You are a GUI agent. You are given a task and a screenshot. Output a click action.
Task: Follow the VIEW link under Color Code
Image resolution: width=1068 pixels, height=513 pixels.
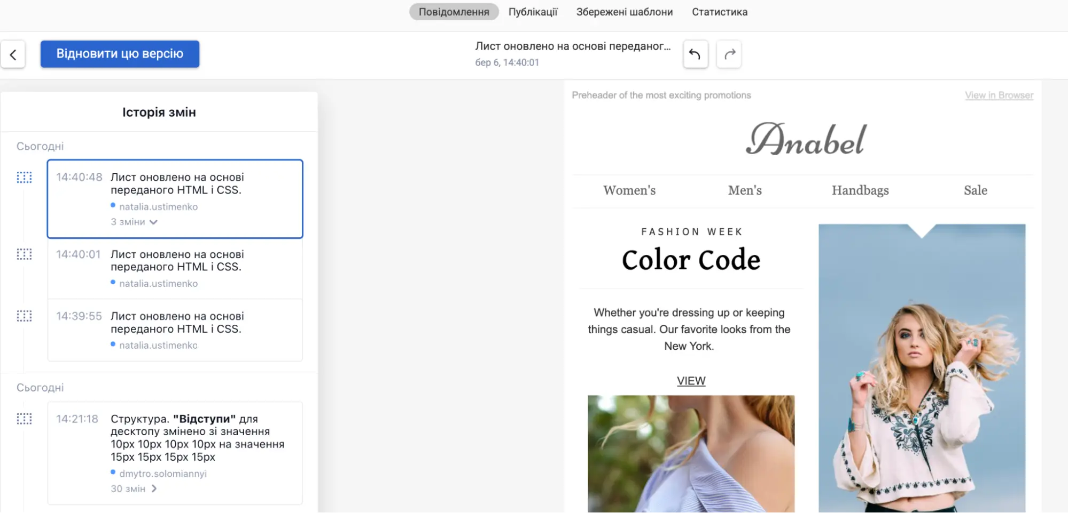pyautogui.click(x=691, y=381)
